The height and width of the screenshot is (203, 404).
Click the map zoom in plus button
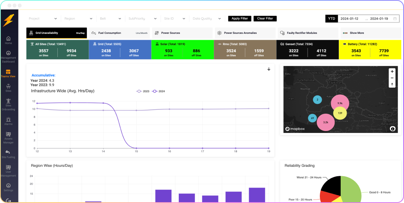pos(392,72)
